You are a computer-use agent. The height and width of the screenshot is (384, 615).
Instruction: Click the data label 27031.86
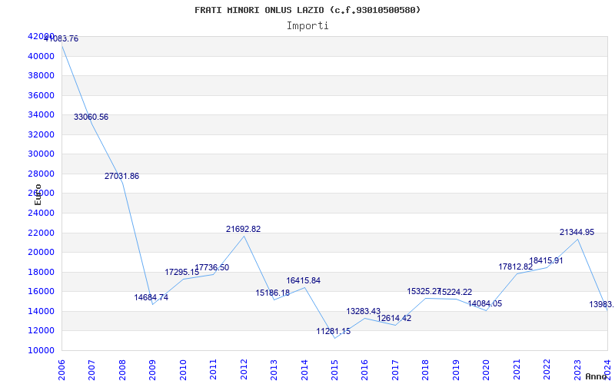pos(121,176)
